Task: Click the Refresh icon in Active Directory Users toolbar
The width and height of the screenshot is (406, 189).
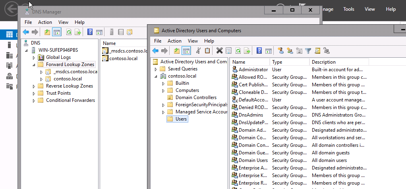Action: click(x=238, y=51)
